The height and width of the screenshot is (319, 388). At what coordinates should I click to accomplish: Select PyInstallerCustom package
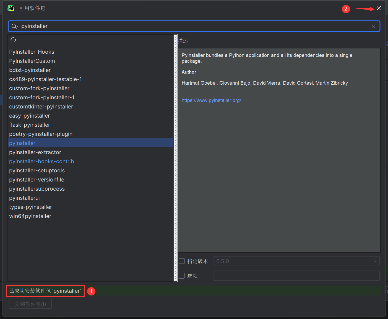click(x=90, y=61)
